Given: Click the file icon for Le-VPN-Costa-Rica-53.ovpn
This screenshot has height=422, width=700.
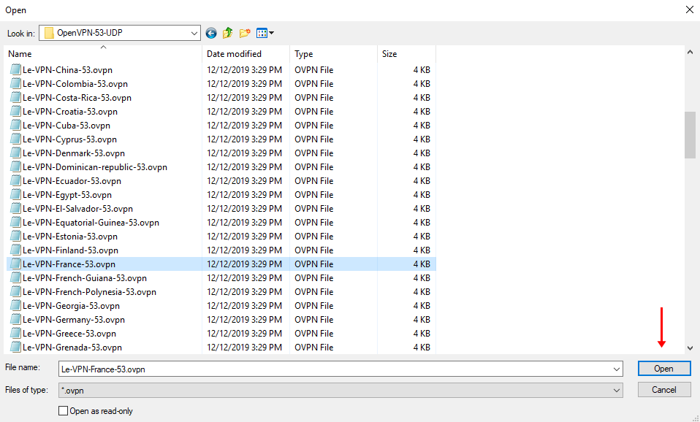Looking at the screenshot, I should [15, 97].
